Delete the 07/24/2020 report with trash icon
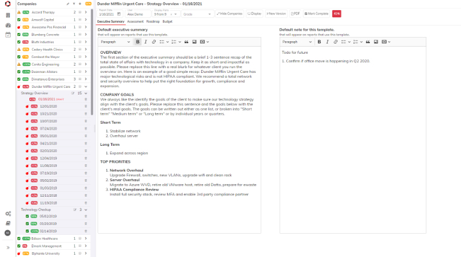Image resolution: width=461 pixels, height=257 pixels. pyautogui.click(x=86, y=128)
